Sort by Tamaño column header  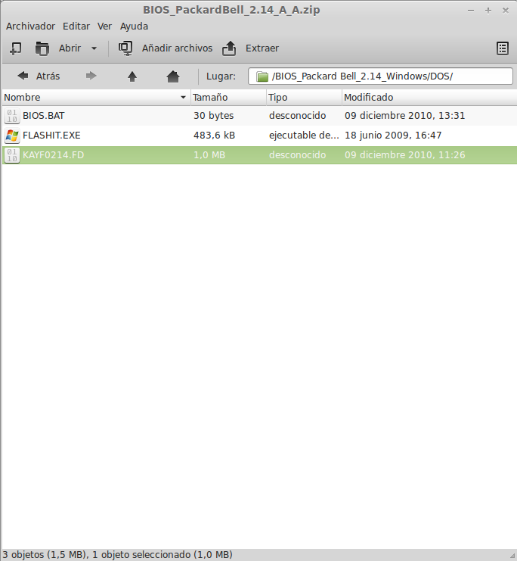coord(229,98)
